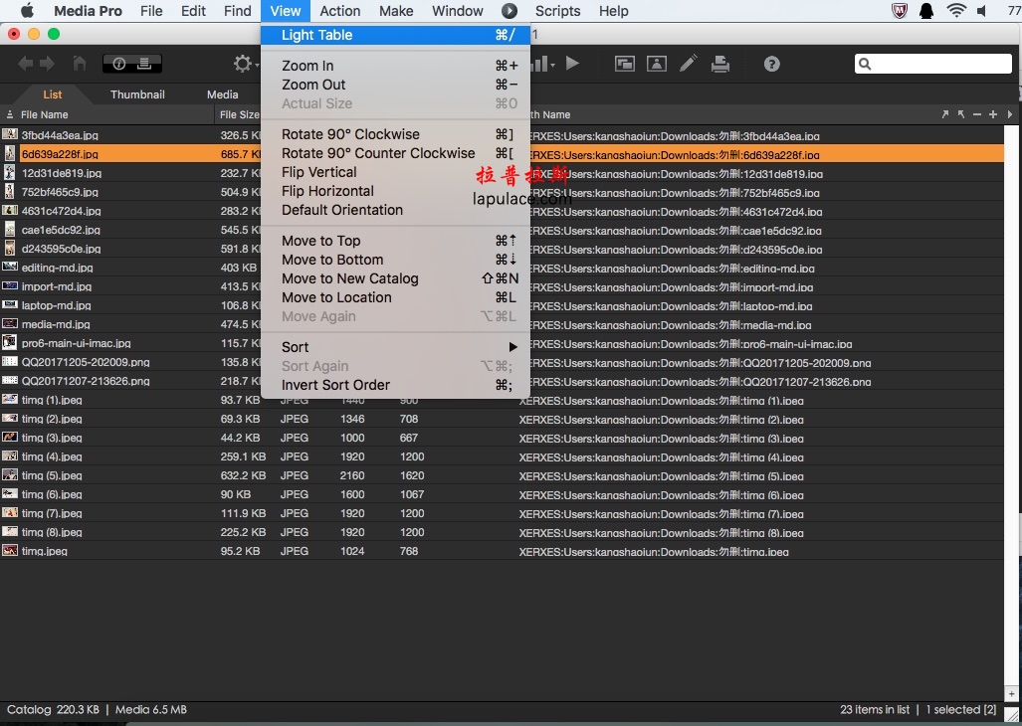The width and height of the screenshot is (1022, 726).
Task: Click into the catalog search field
Action: coord(932,64)
